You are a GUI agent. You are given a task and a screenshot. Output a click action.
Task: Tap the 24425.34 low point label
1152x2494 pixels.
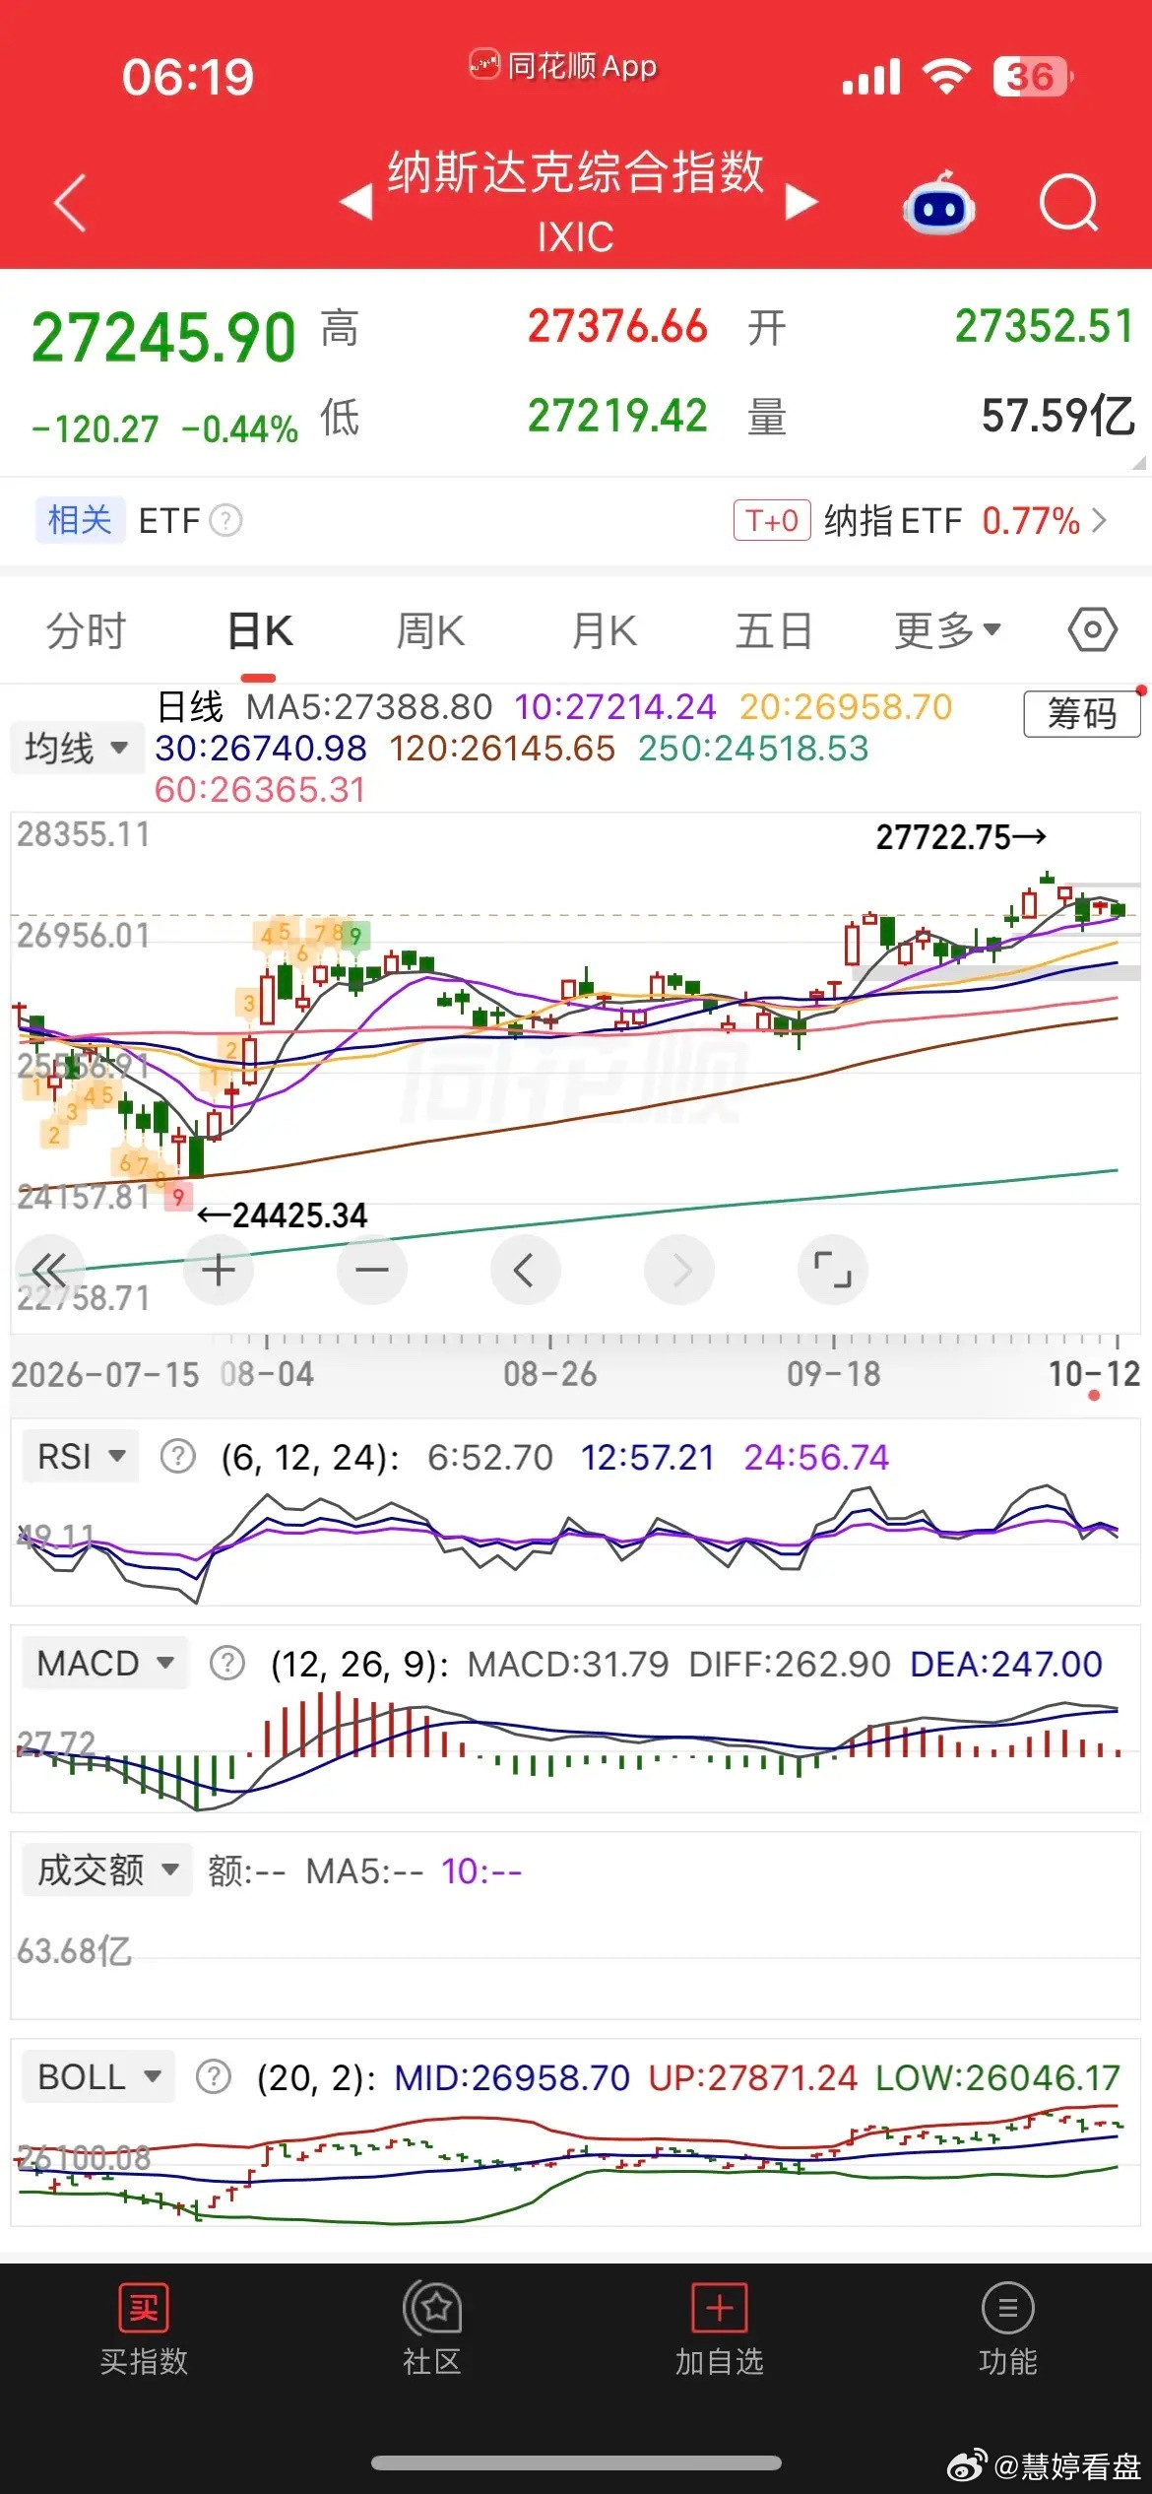pyautogui.click(x=283, y=1215)
